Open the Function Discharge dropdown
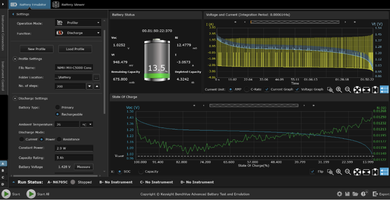The height and width of the screenshot is (200, 390). pos(78,33)
